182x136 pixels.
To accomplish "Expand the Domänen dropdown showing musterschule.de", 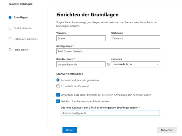I will [x=135, y=64].
